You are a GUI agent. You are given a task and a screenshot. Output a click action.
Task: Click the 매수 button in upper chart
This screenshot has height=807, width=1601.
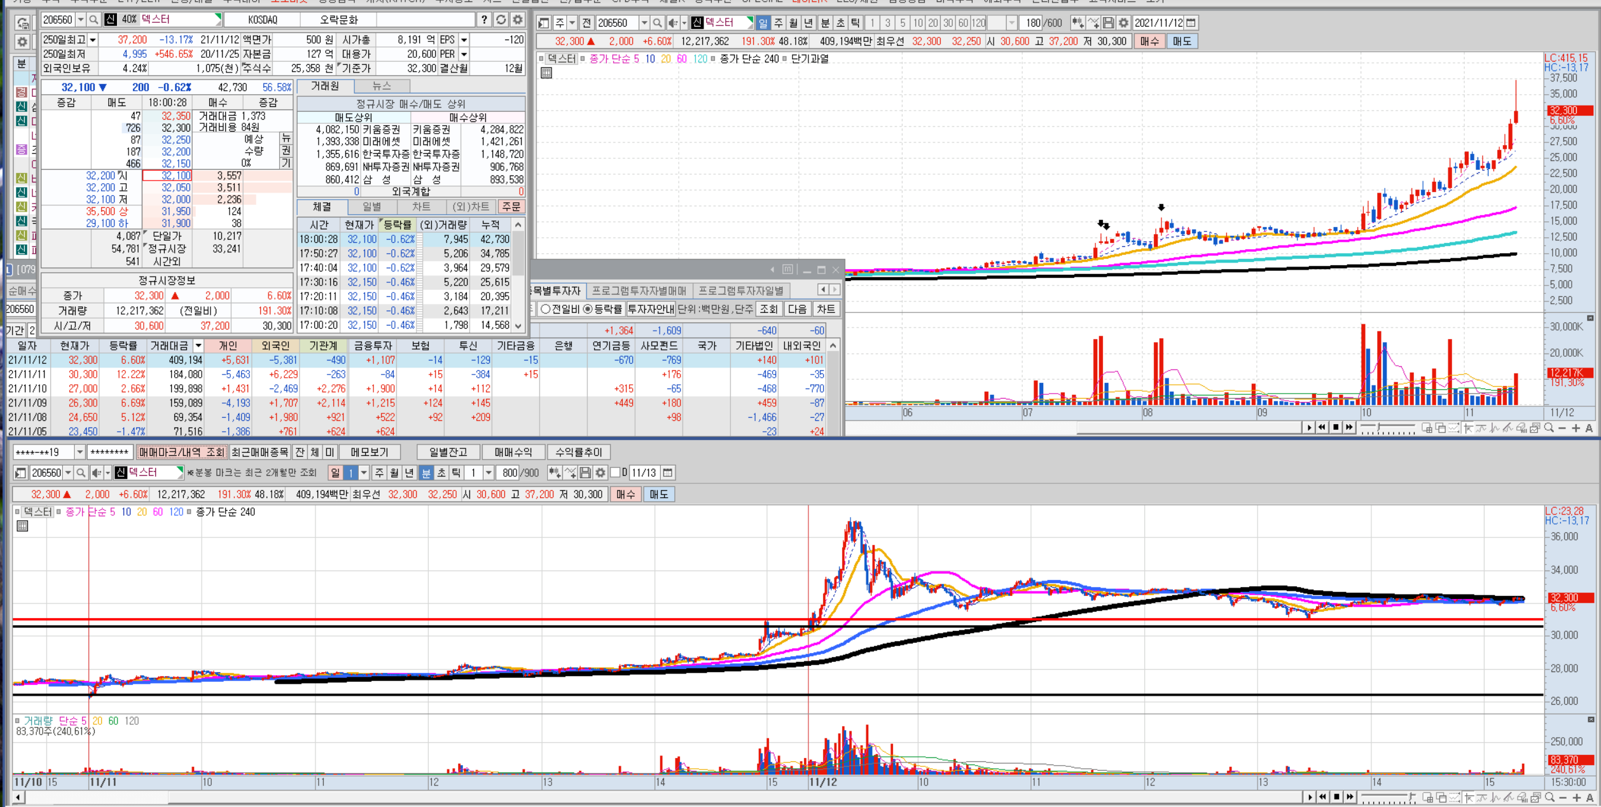[x=1149, y=41]
